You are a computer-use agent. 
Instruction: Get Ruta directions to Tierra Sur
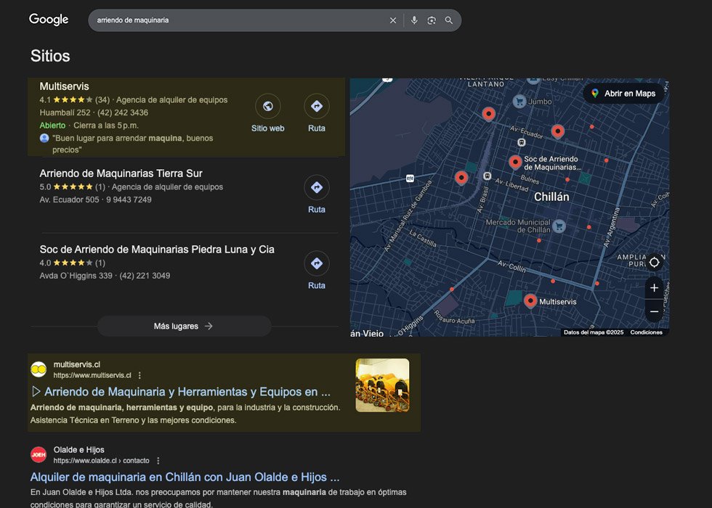coord(316,188)
